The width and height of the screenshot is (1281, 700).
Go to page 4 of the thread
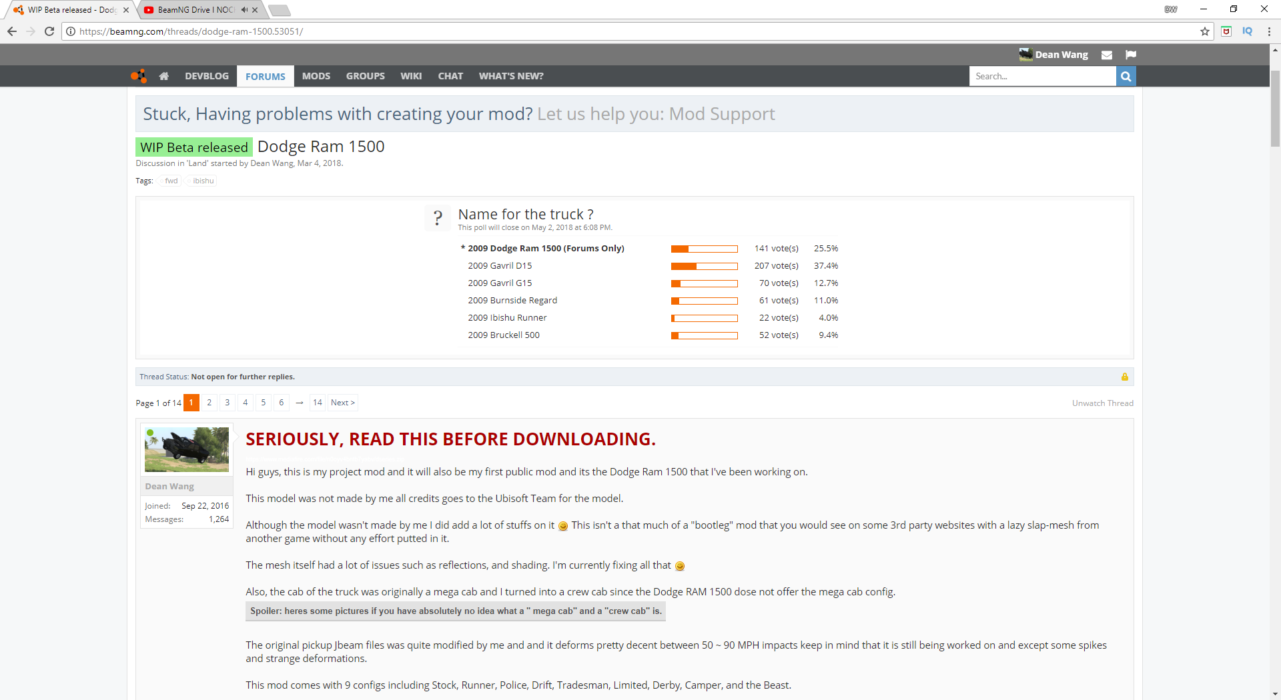click(x=246, y=403)
